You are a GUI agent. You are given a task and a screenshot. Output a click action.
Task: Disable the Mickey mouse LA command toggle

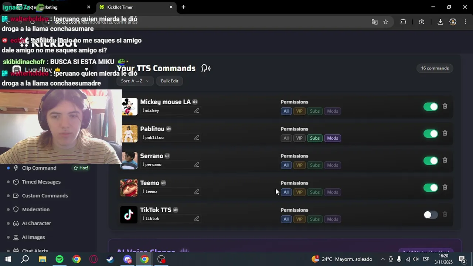point(431,107)
